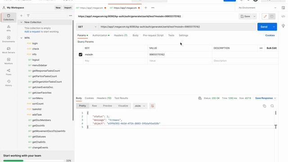Open the JSON format dropdown
This screenshot has width=288, height=162.
[140, 106]
